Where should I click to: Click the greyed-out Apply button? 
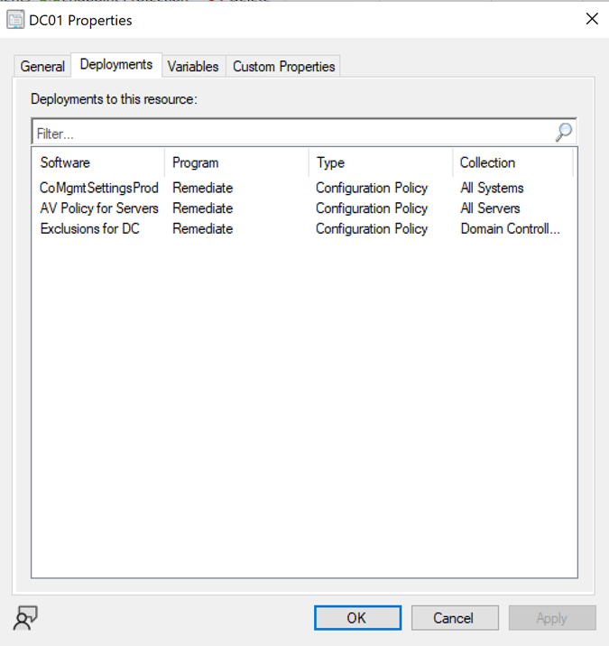coord(552,617)
